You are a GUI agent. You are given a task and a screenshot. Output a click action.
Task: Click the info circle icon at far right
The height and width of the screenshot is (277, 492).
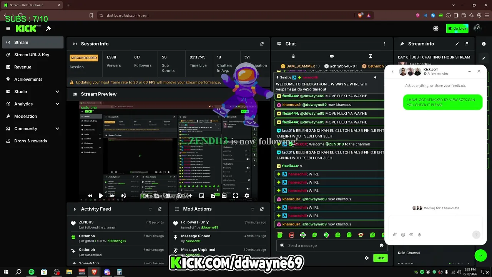[484, 44]
